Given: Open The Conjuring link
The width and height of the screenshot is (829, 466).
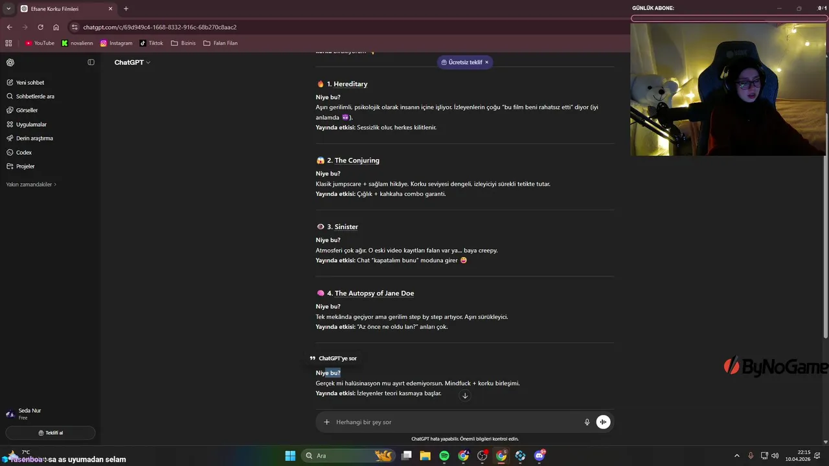Looking at the screenshot, I should 357,161.
